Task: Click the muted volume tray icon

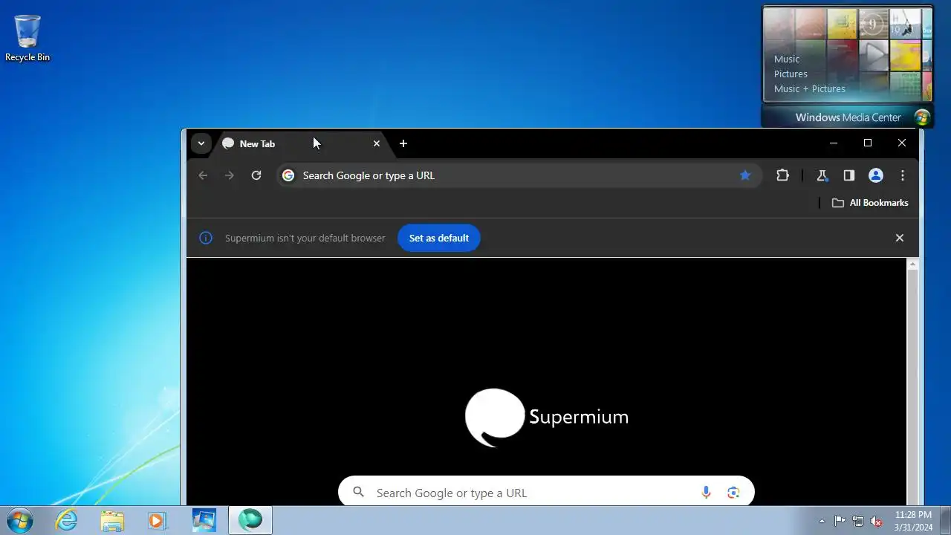Action: pos(877,521)
